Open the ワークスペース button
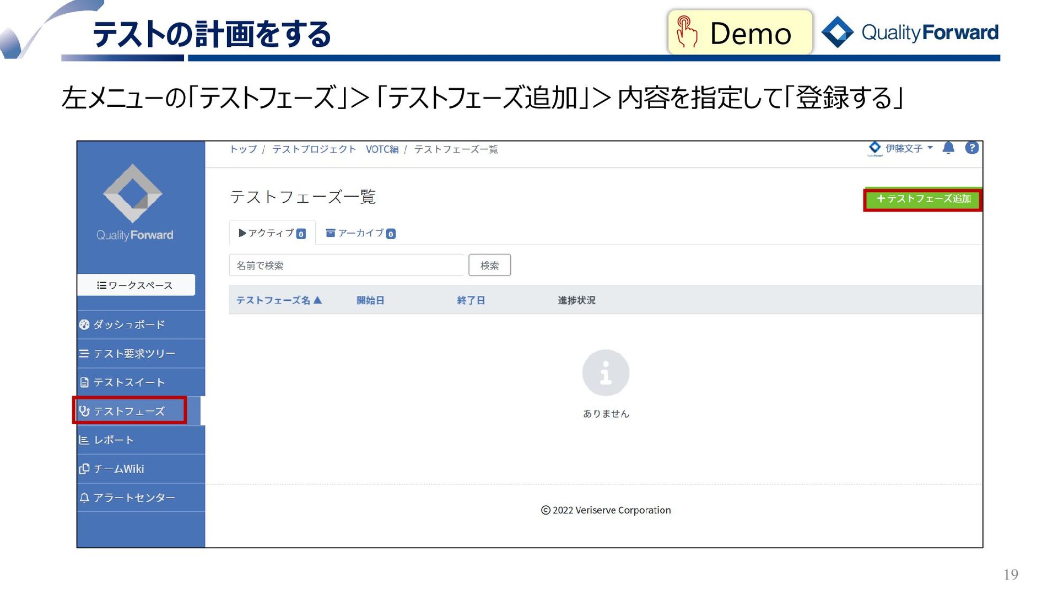 coord(136,285)
